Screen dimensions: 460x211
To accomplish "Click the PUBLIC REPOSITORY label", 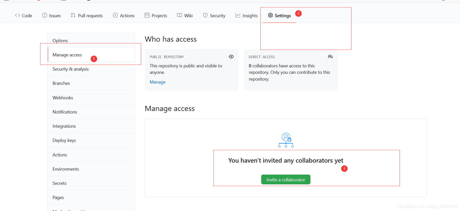I will pos(167,57).
